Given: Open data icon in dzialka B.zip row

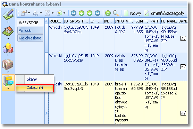Looking at the screenshot, I should click(183, 67).
